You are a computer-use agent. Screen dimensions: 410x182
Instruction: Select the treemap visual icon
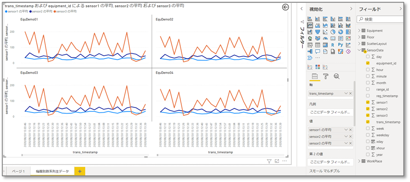(348, 32)
